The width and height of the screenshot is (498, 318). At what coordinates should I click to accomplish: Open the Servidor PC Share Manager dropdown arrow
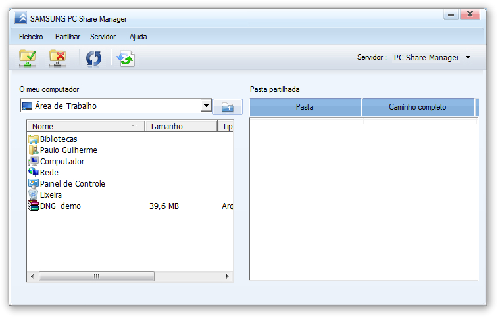(x=468, y=57)
